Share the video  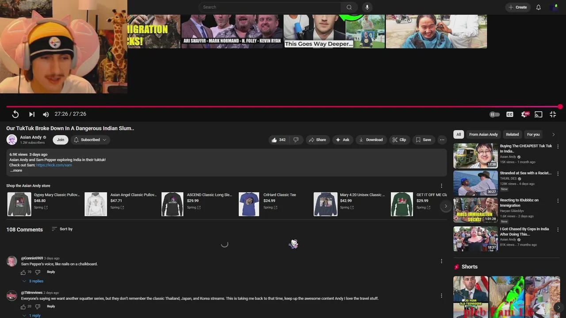click(317, 140)
